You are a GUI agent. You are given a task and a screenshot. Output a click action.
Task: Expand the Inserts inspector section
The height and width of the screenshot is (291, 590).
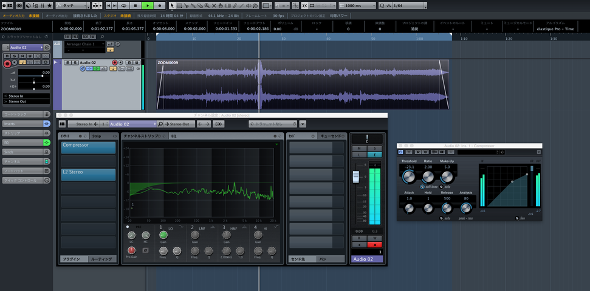22,124
